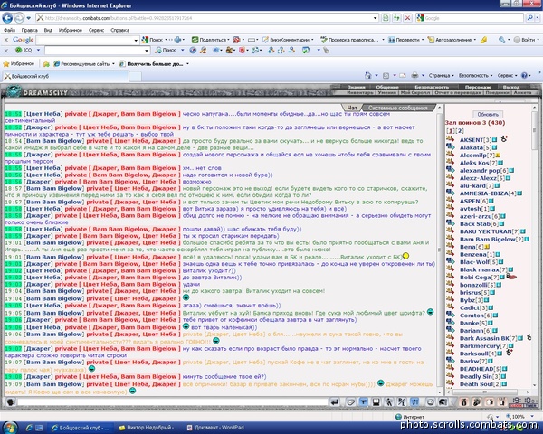Click the private message icon next to Alakata
The height and width of the screenshot is (434, 543).
tap(450, 146)
